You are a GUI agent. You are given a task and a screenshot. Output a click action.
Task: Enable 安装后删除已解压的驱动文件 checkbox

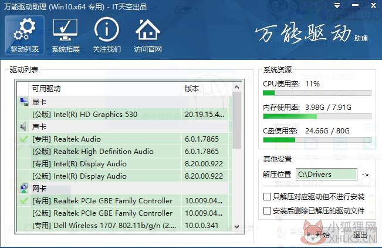pos(267,210)
